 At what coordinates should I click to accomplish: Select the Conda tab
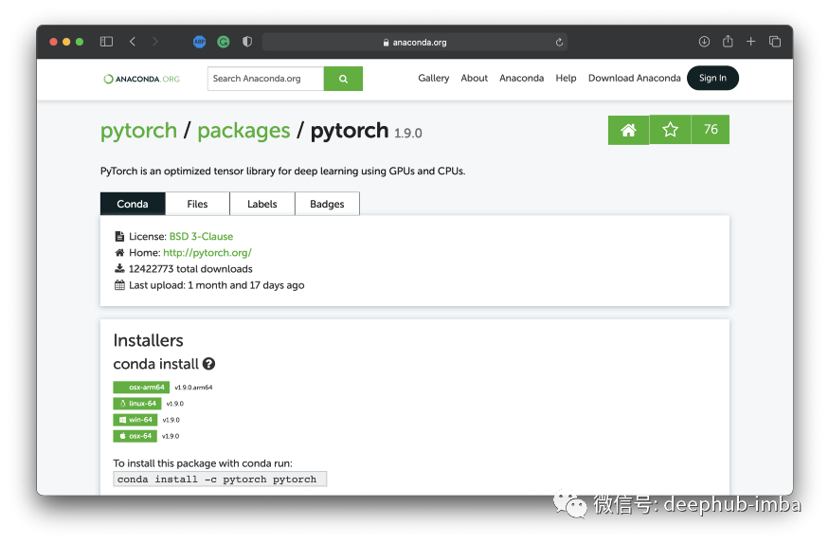click(133, 204)
